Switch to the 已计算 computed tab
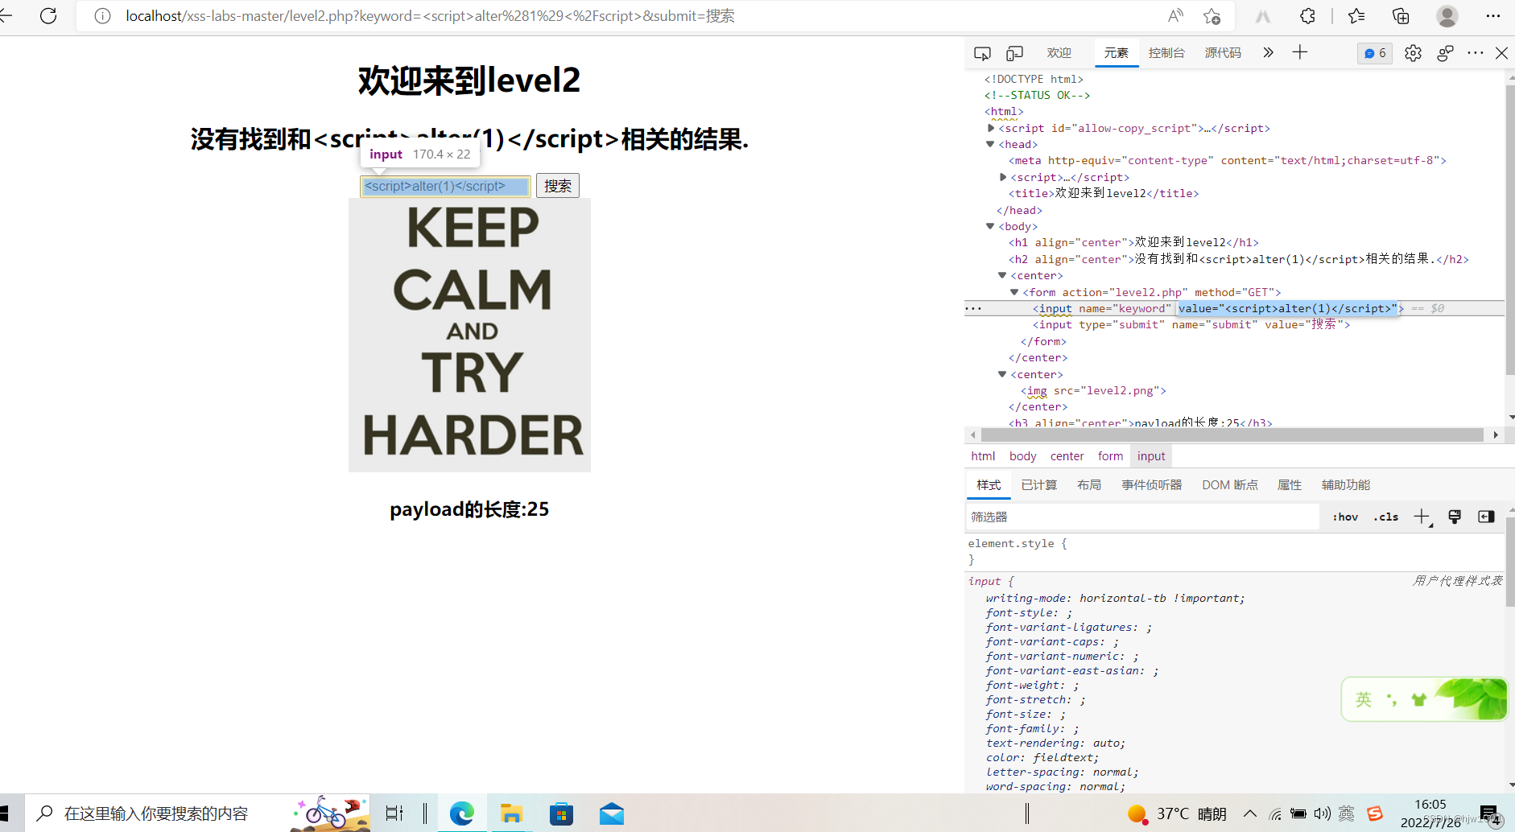Screen dimensions: 1515x832 coord(1039,485)
